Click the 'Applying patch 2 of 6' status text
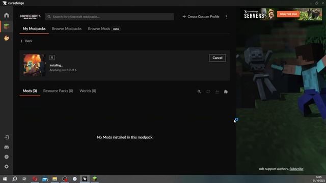 [x=63, y=70]
